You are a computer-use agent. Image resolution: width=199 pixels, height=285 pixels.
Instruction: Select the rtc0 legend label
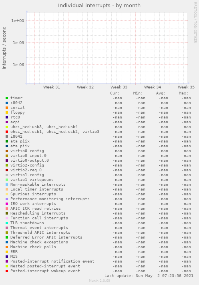(x=15, y=117)
